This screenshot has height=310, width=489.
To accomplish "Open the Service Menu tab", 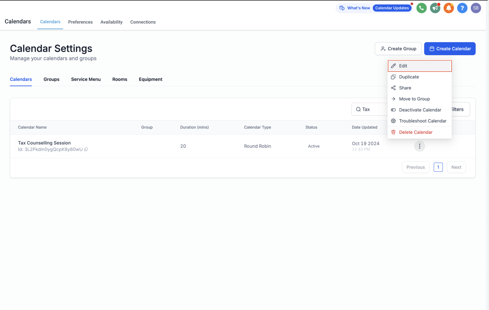I will tap(86, 79).
